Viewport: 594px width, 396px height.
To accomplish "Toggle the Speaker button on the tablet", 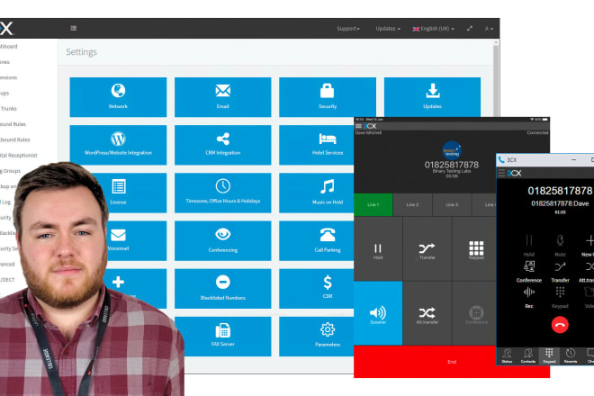I will 378,313.
